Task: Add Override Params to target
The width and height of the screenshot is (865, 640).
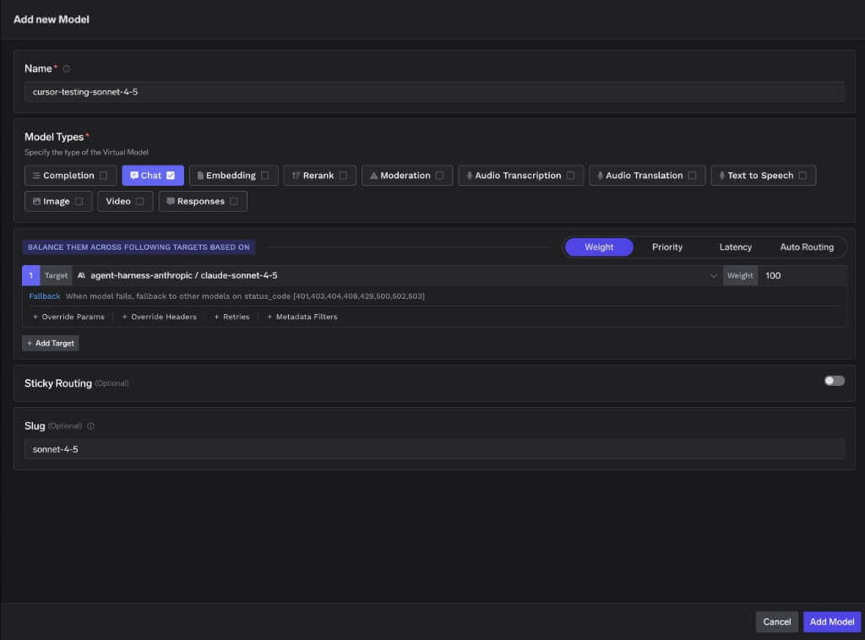Action: tap(68, 317)
